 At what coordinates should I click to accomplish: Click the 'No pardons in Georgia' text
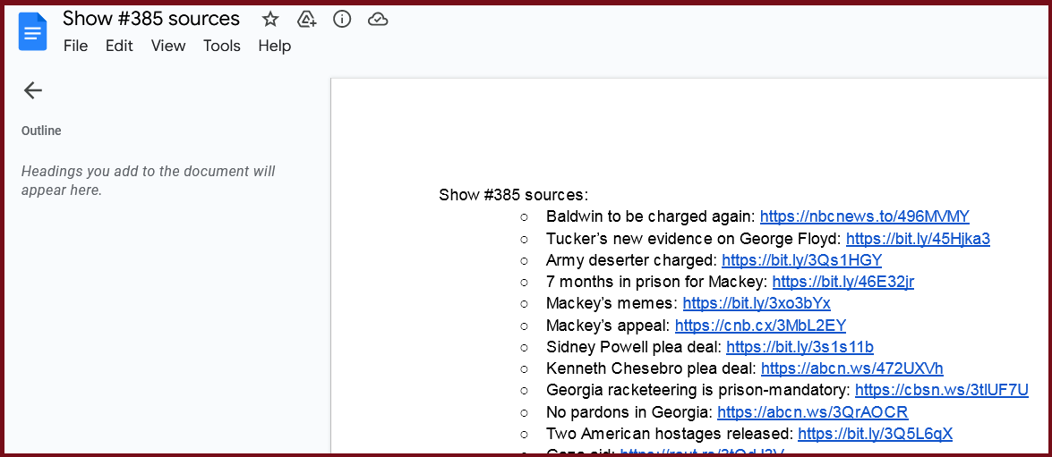pos(629,411)
